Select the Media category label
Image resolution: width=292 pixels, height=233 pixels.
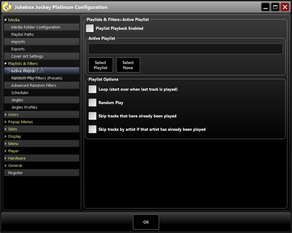click(14, 20)
